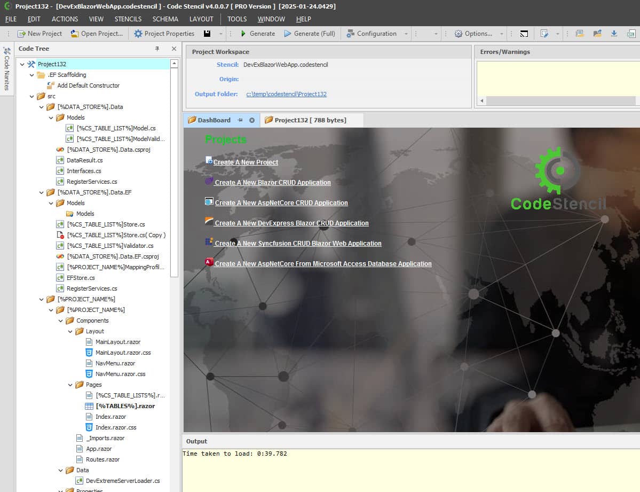Click the Code Tree scroll up arrow
The width and height of the screenshot is (640, 492).
tap(175, 64)
